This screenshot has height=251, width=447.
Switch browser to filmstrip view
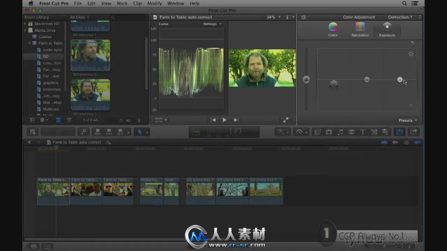[x=58, y=120]
